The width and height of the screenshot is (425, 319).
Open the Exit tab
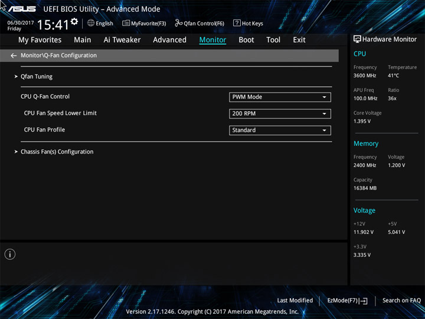click(299, 40)
